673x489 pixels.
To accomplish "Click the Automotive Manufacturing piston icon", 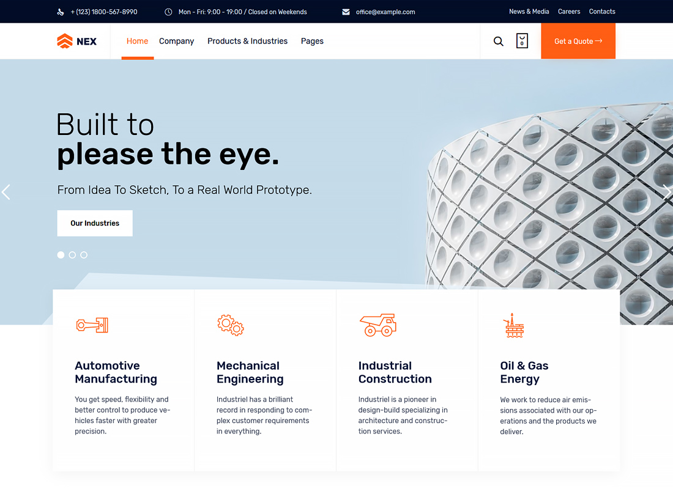I will [x=92, y=325].
